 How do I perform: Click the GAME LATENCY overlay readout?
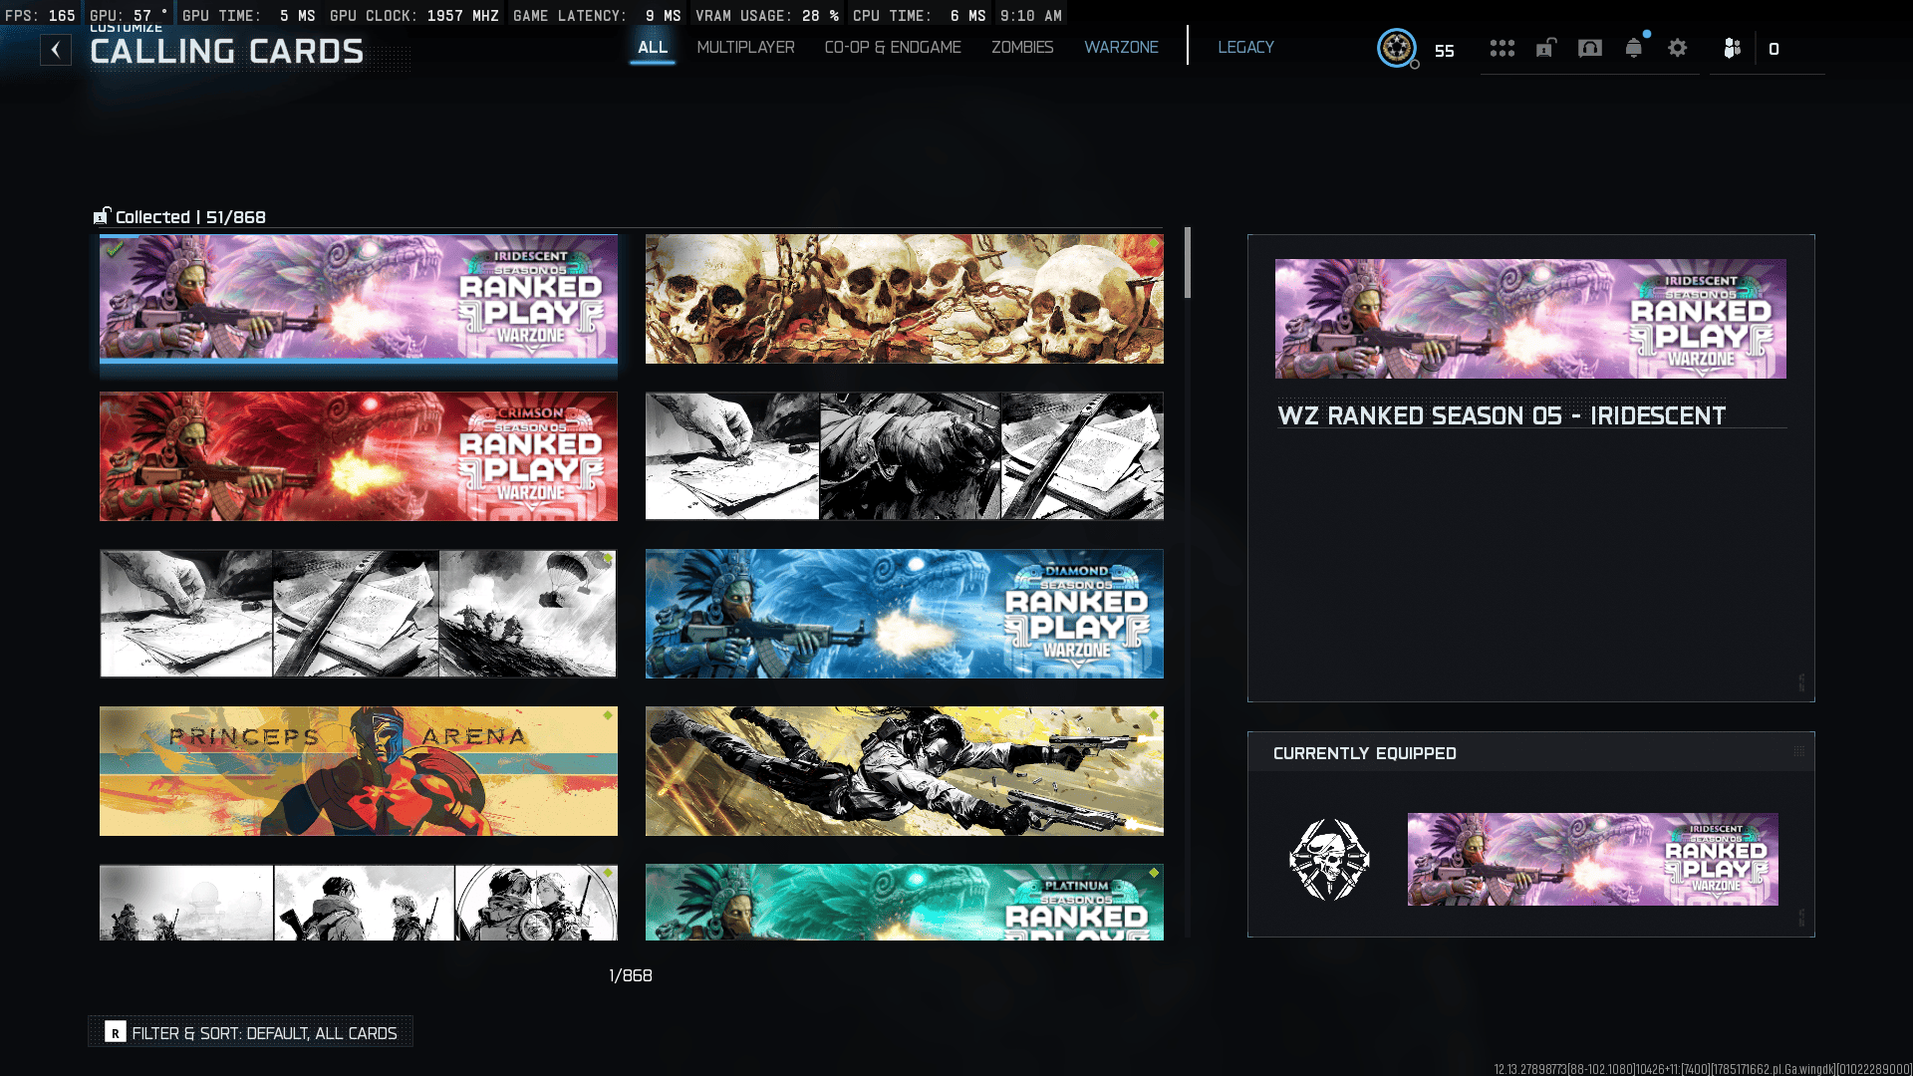tap(597, 16)
